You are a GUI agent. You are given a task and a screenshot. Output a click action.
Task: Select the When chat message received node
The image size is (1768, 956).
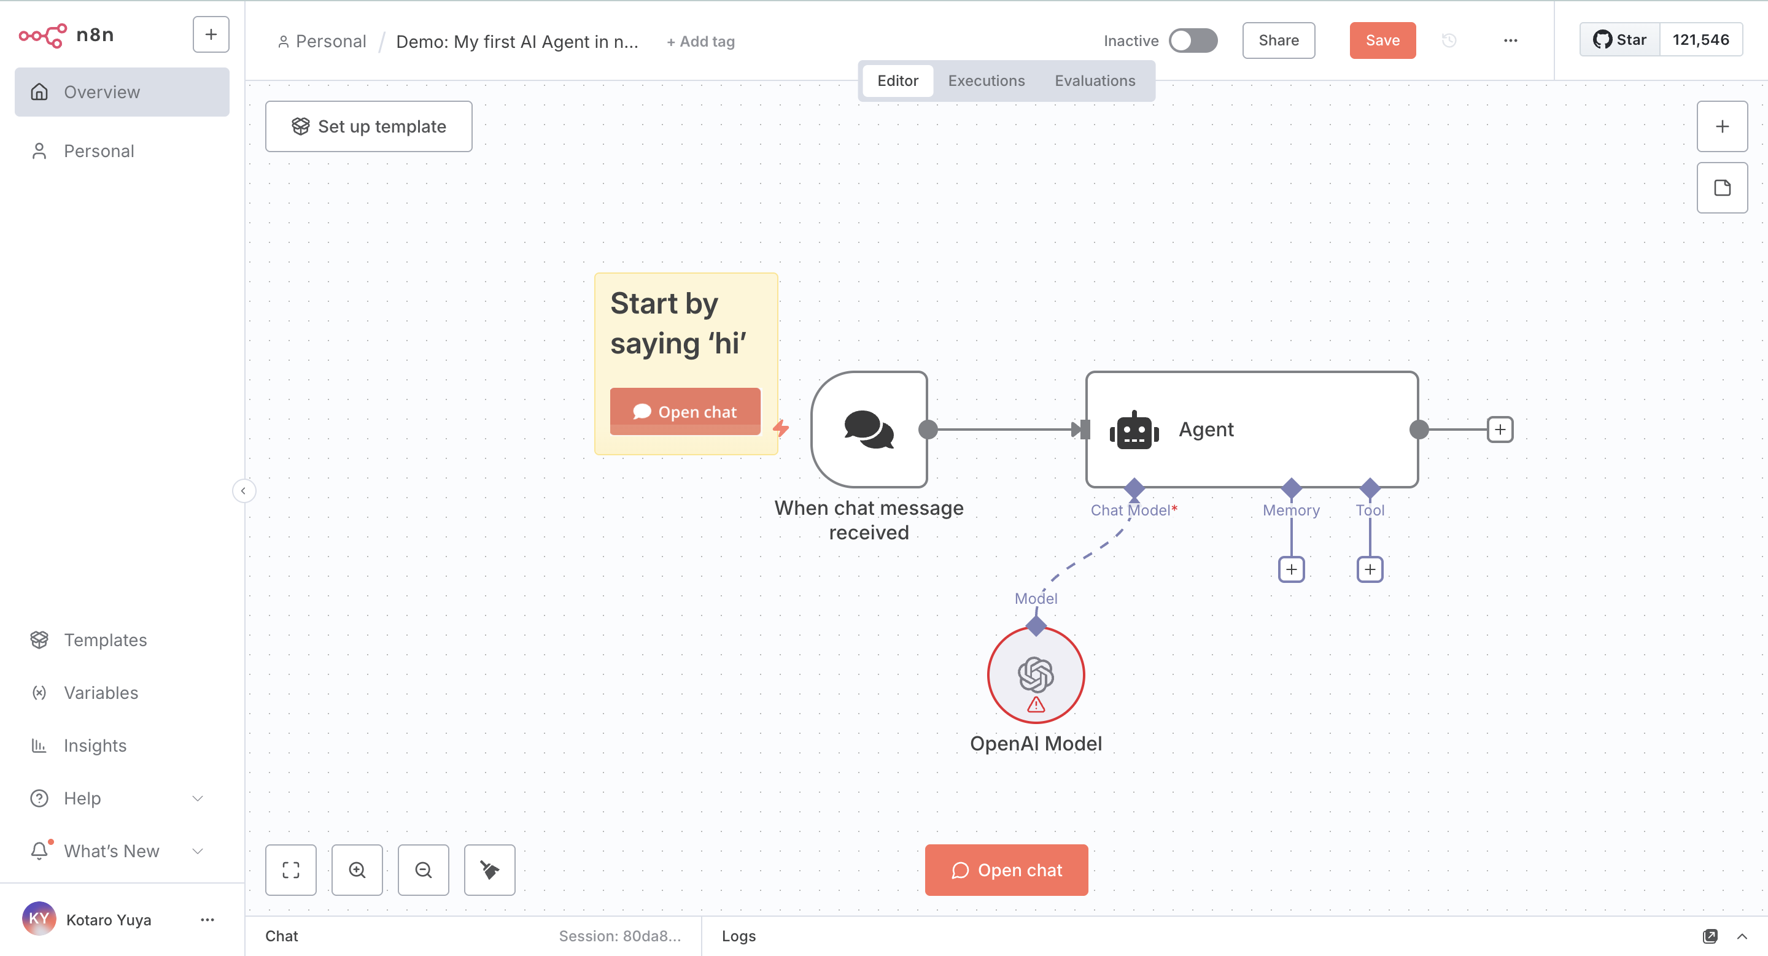point(869,430)
